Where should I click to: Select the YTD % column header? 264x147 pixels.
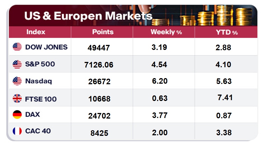tap(226, 32)
